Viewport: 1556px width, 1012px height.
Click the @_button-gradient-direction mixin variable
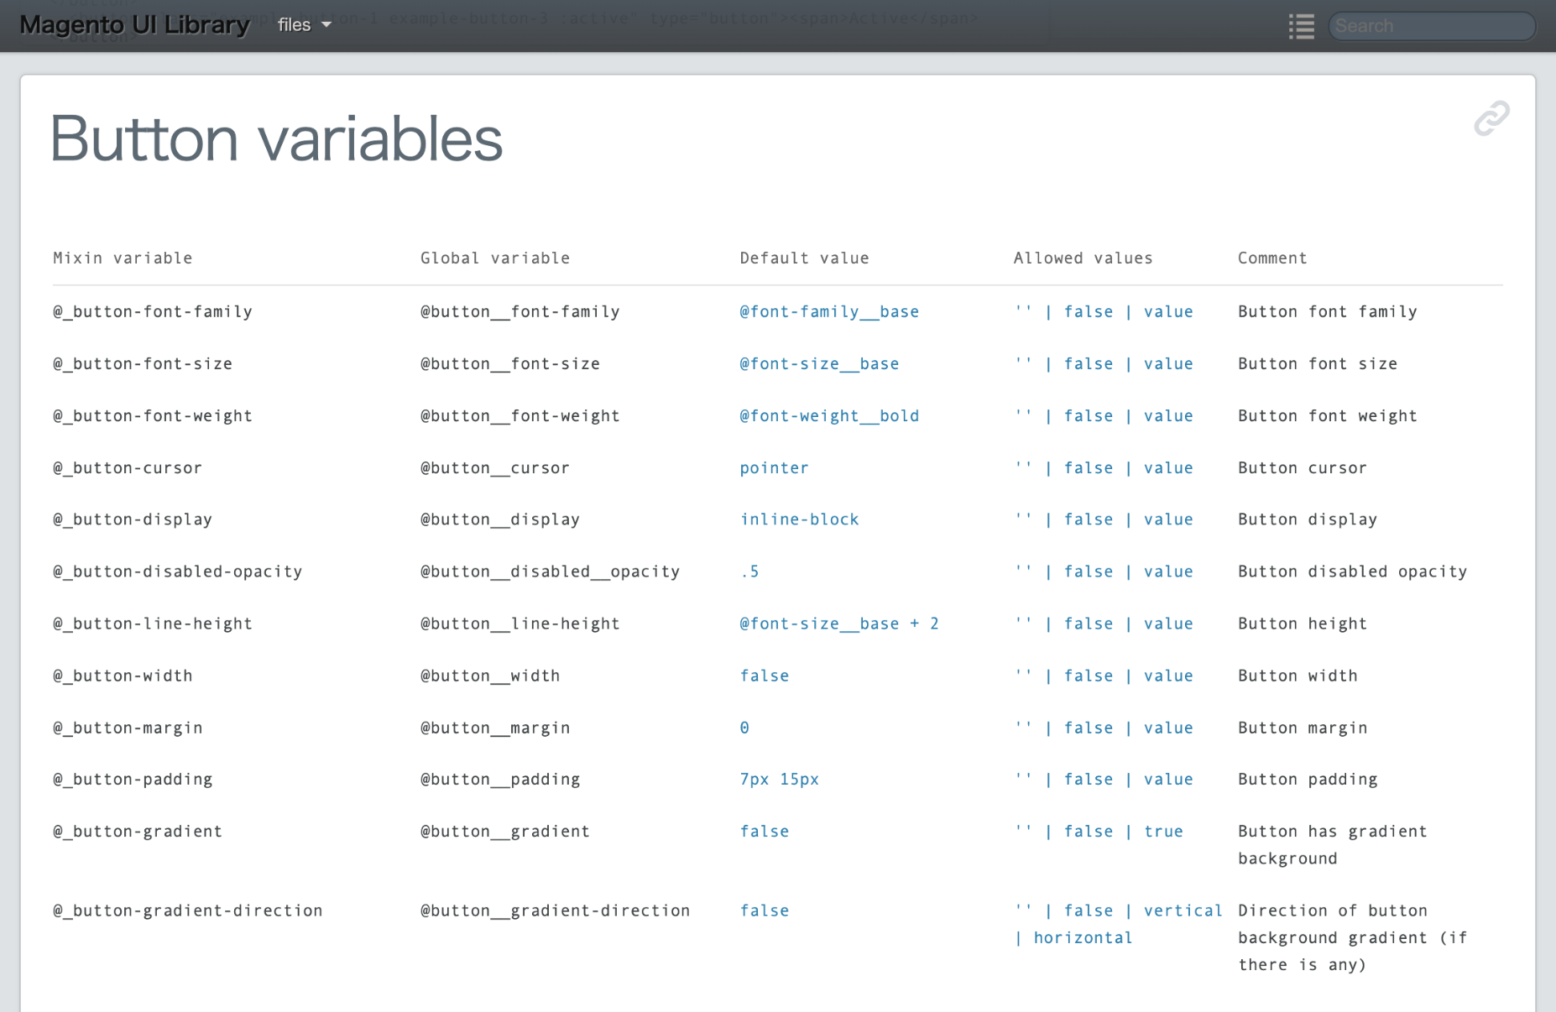187,910
